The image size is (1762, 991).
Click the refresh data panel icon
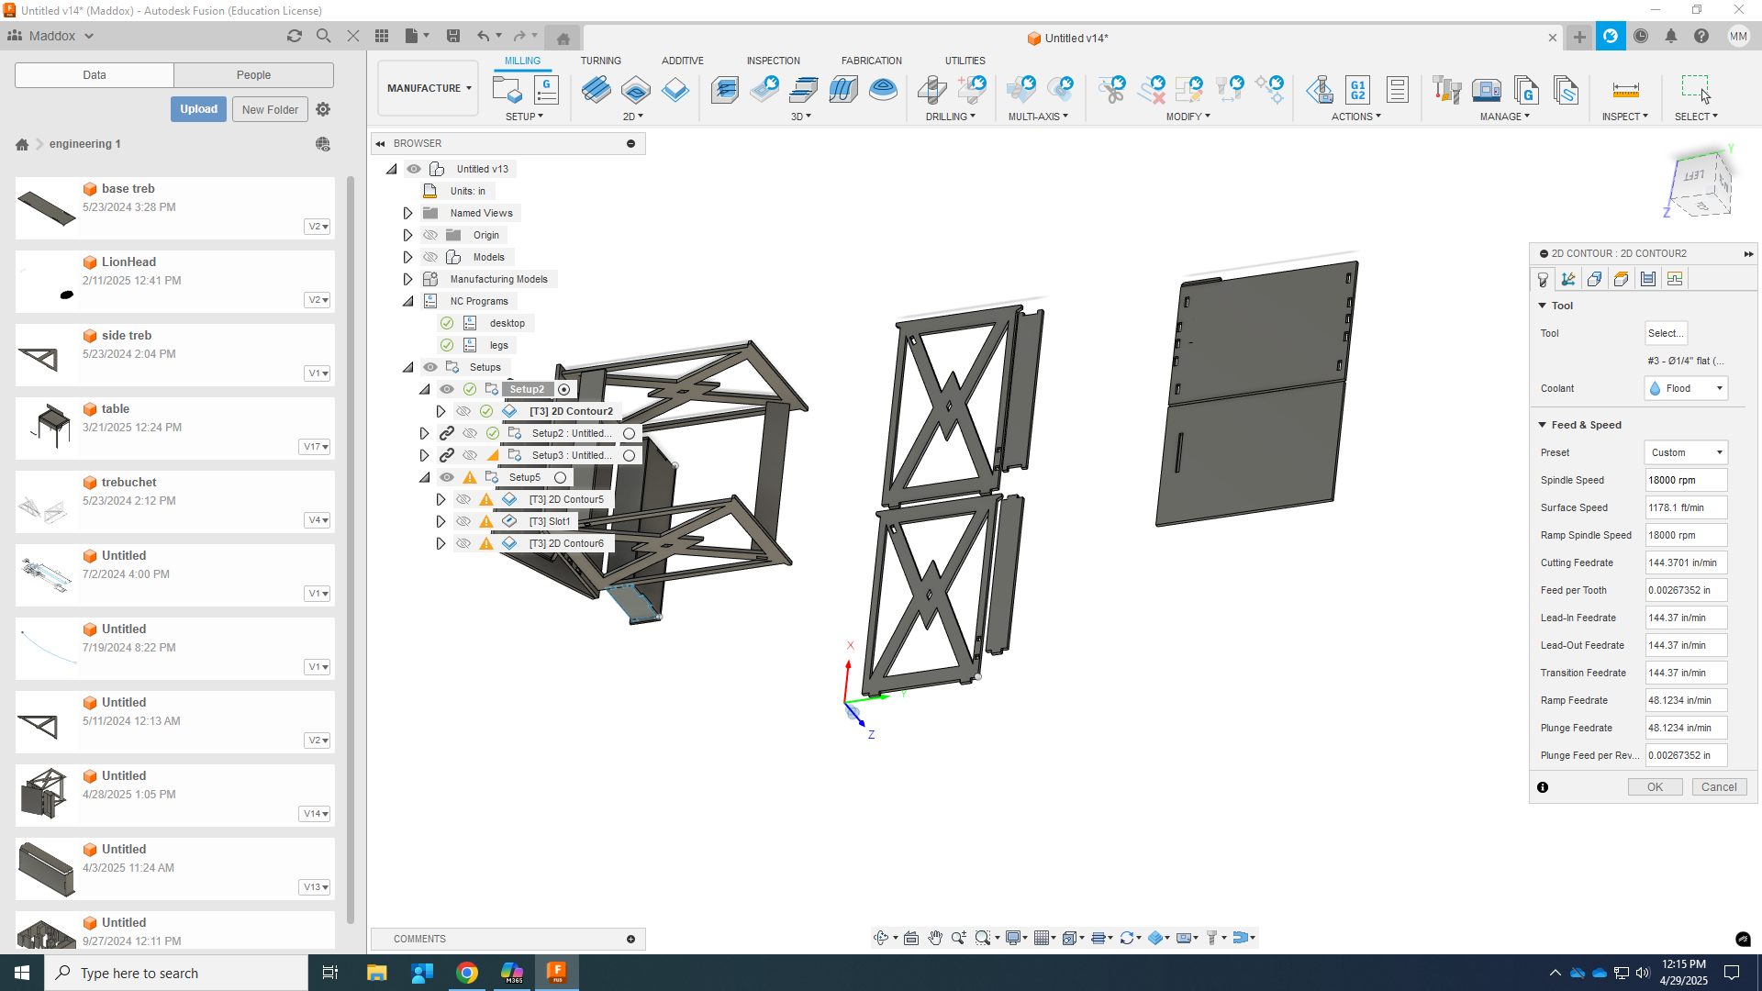[x=294, y=36]
